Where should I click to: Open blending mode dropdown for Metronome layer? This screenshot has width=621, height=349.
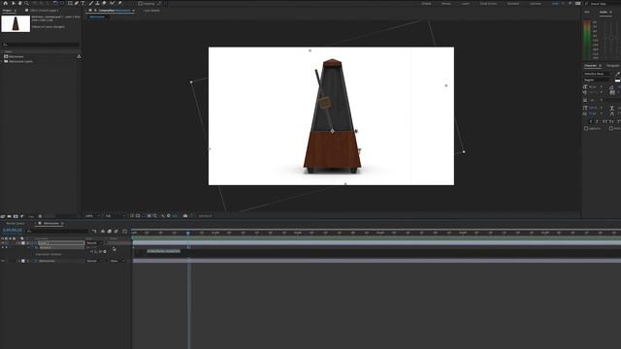pos(94,261)
